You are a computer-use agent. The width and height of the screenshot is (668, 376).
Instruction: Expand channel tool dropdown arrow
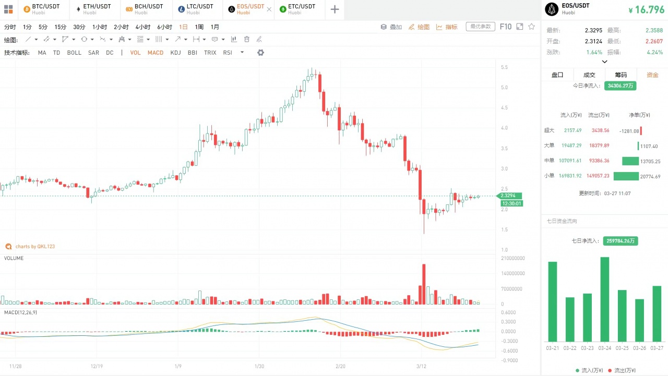click(55, 40)
